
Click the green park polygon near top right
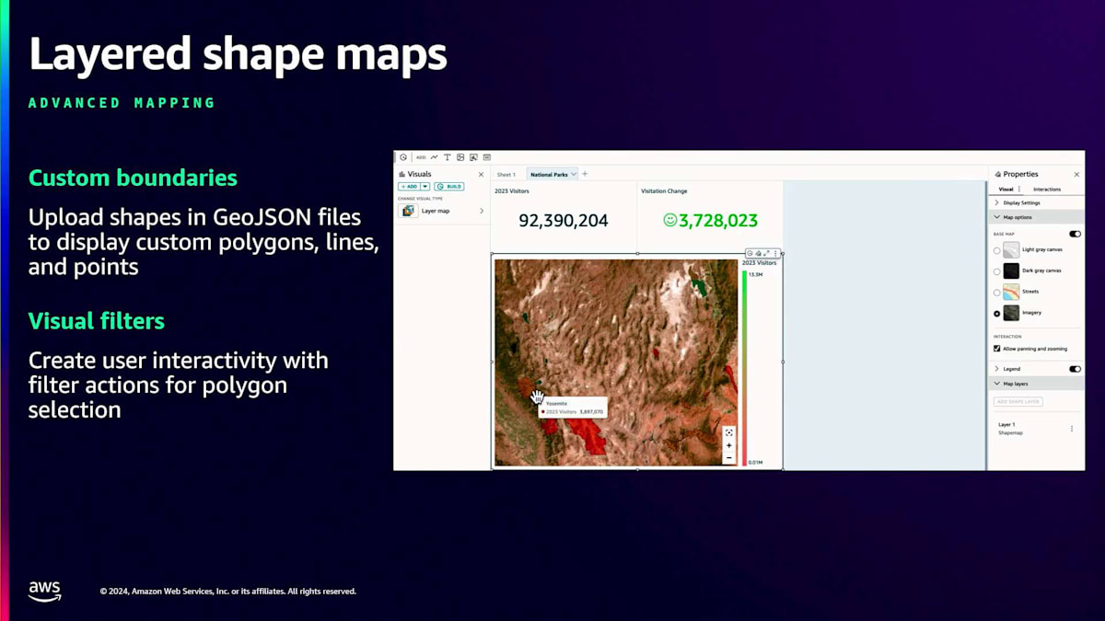tap(701, 287)
